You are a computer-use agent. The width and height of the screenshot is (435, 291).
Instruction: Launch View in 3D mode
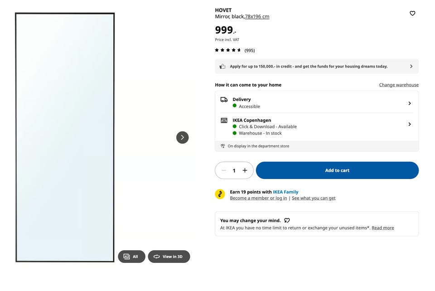point(169,257)
